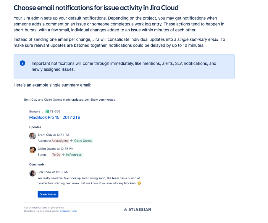268x223 pixels.
Task: Click the green In Progress status label
Action: [x=74, y=155]
